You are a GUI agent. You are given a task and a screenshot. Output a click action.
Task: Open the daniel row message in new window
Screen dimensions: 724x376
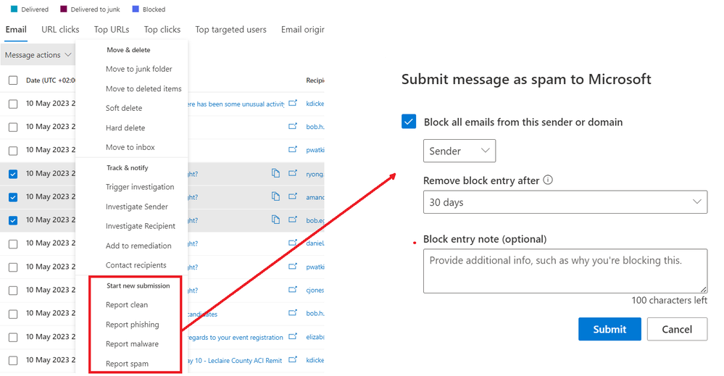pos(293,243)
